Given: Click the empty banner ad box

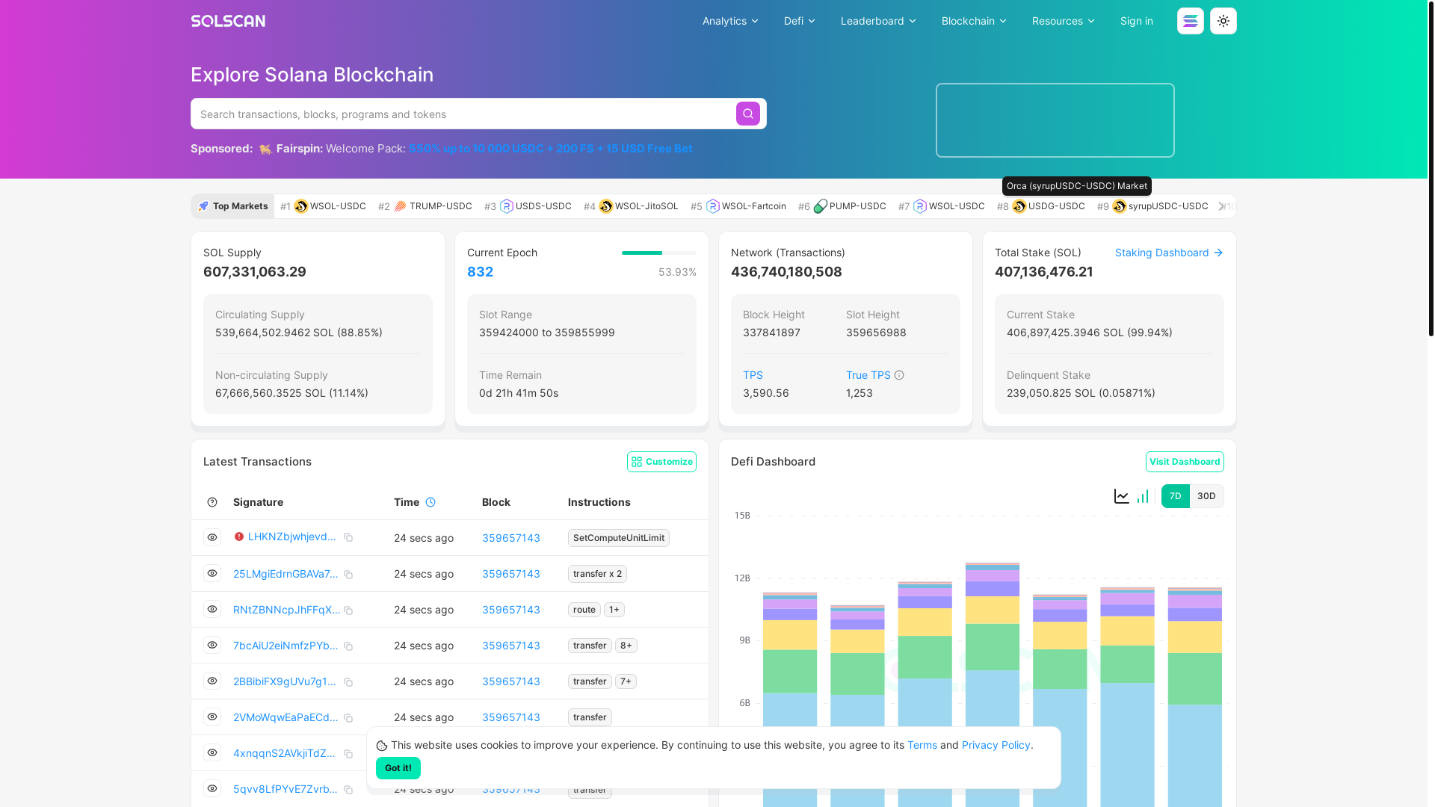Looking at the screenshot, I should 1055,120.
